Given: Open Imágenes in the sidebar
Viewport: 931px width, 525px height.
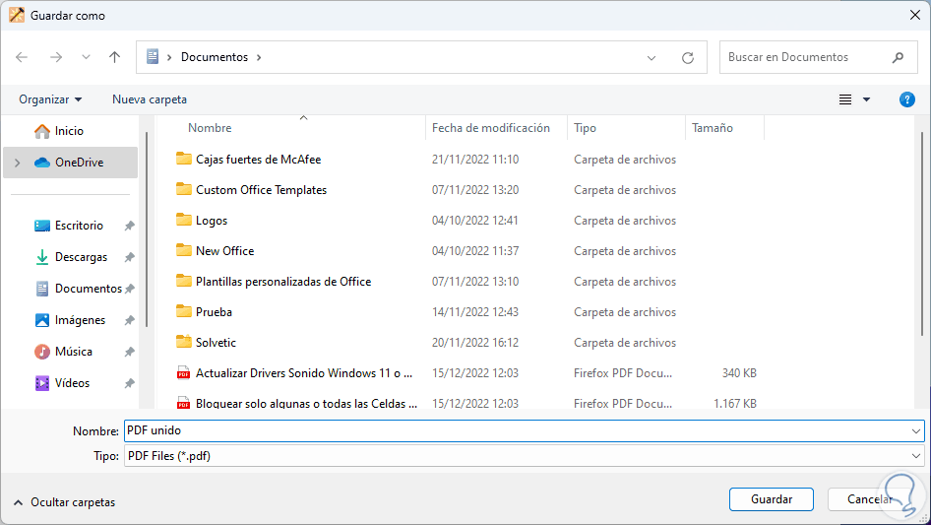Looking at the screenshot, I should click(x=80, y=320).
